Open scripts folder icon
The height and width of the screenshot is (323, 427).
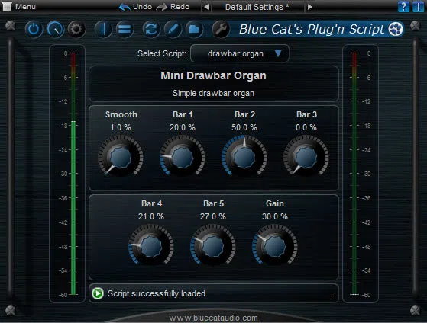(x=194, y=29)
